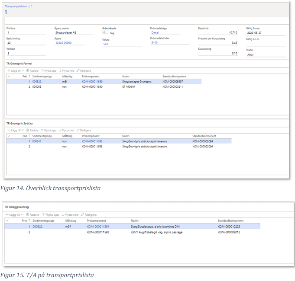Sort by Prio column in TR Grundpris Sträcka

click(x=25, y=136)
